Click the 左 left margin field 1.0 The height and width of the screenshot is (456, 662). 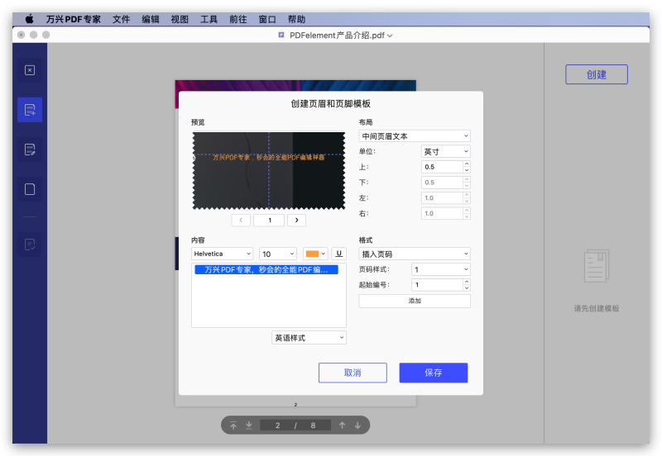[442, 197]
